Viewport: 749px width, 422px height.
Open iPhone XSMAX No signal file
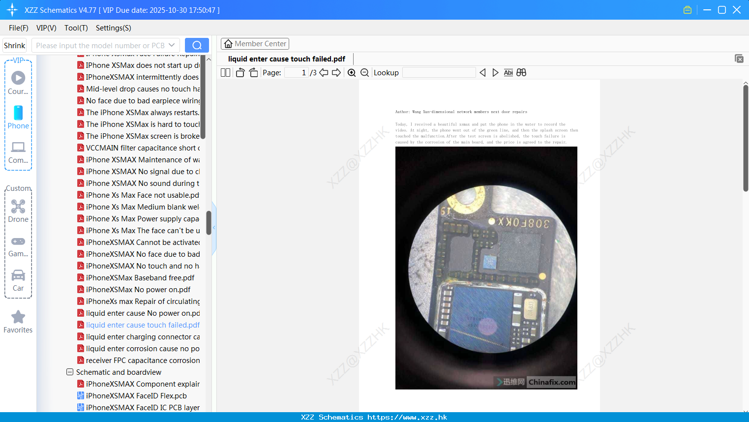[139, 172]
